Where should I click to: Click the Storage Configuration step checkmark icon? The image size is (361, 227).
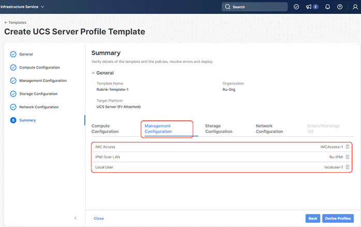click(x=13, y=94)
